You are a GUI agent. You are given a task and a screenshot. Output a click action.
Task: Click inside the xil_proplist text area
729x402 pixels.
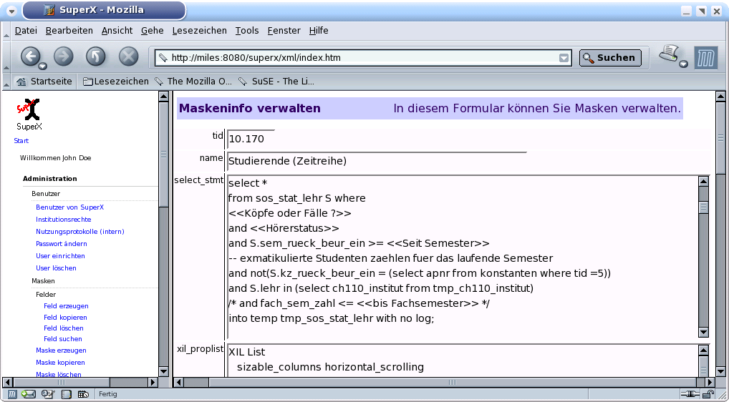463,361
